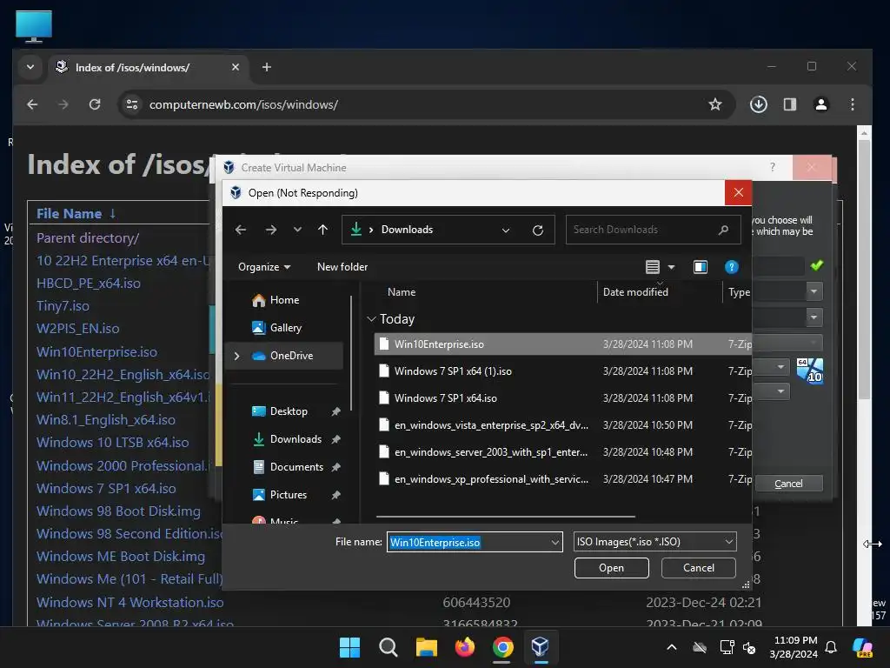Open a new Chrome tab

[266, 67]
